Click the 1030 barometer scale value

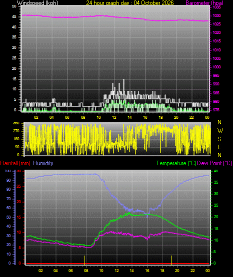point(216,15)
